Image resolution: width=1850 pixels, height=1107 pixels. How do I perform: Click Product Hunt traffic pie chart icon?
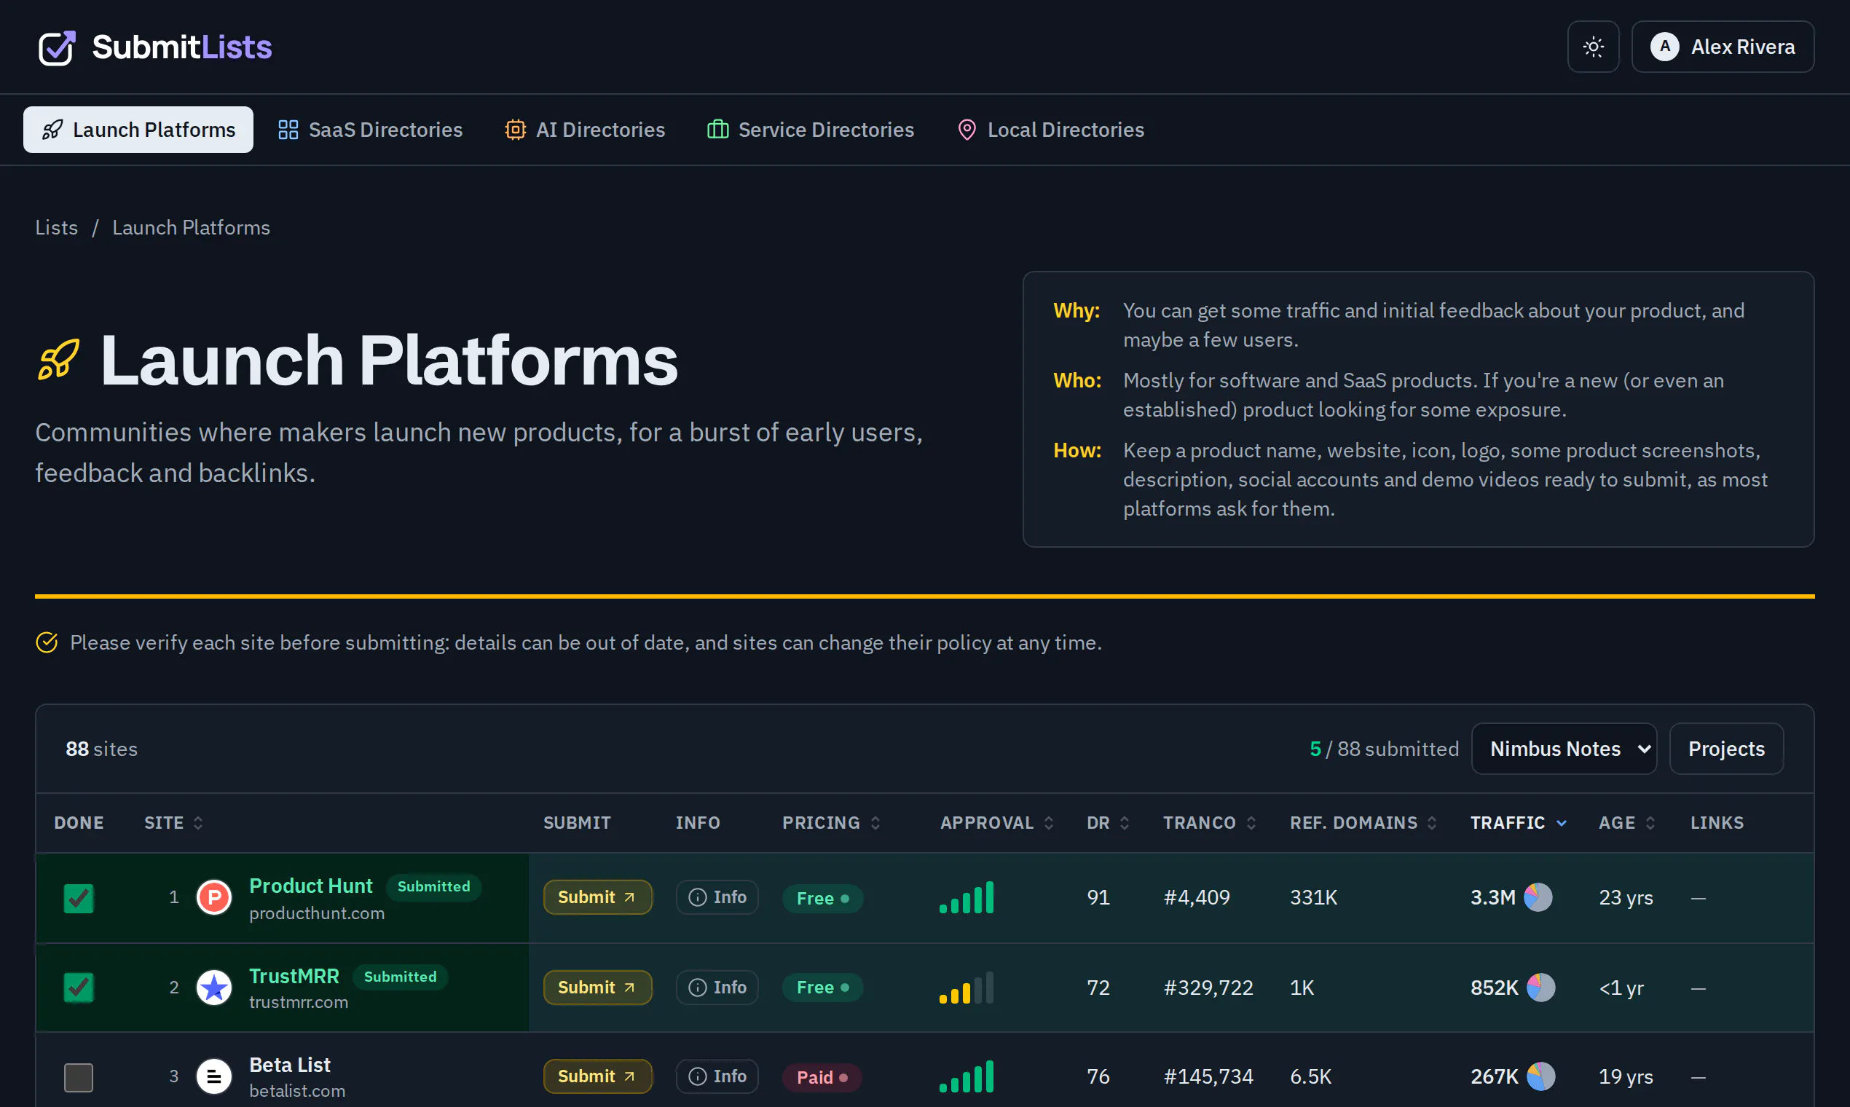click(x=1538, y=897)
